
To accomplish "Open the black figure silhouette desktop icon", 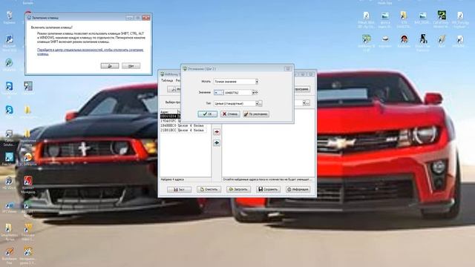I will pyautogui.click(x=423, y=42).
